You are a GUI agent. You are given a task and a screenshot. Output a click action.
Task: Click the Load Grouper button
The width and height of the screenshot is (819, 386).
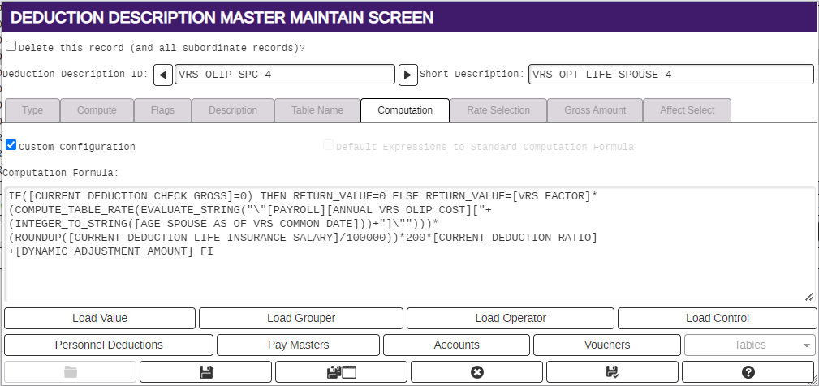click(x=301, y=318)
